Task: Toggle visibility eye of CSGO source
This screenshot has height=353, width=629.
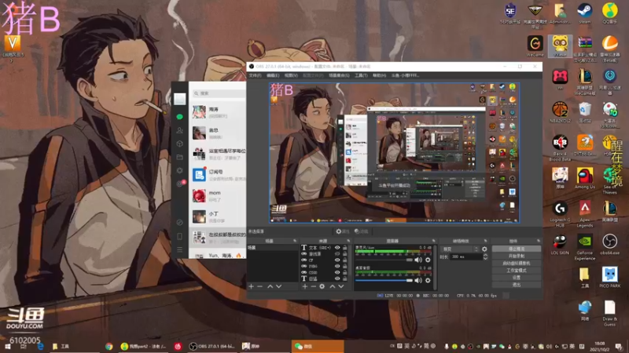Action: tap(337, 272)
